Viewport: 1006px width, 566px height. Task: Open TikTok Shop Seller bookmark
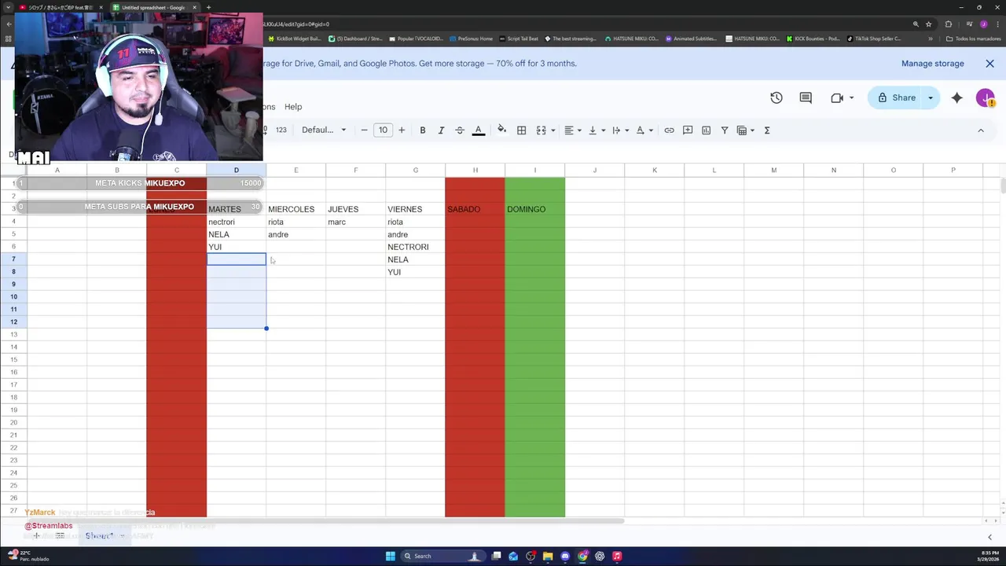(x=872, y=39)
